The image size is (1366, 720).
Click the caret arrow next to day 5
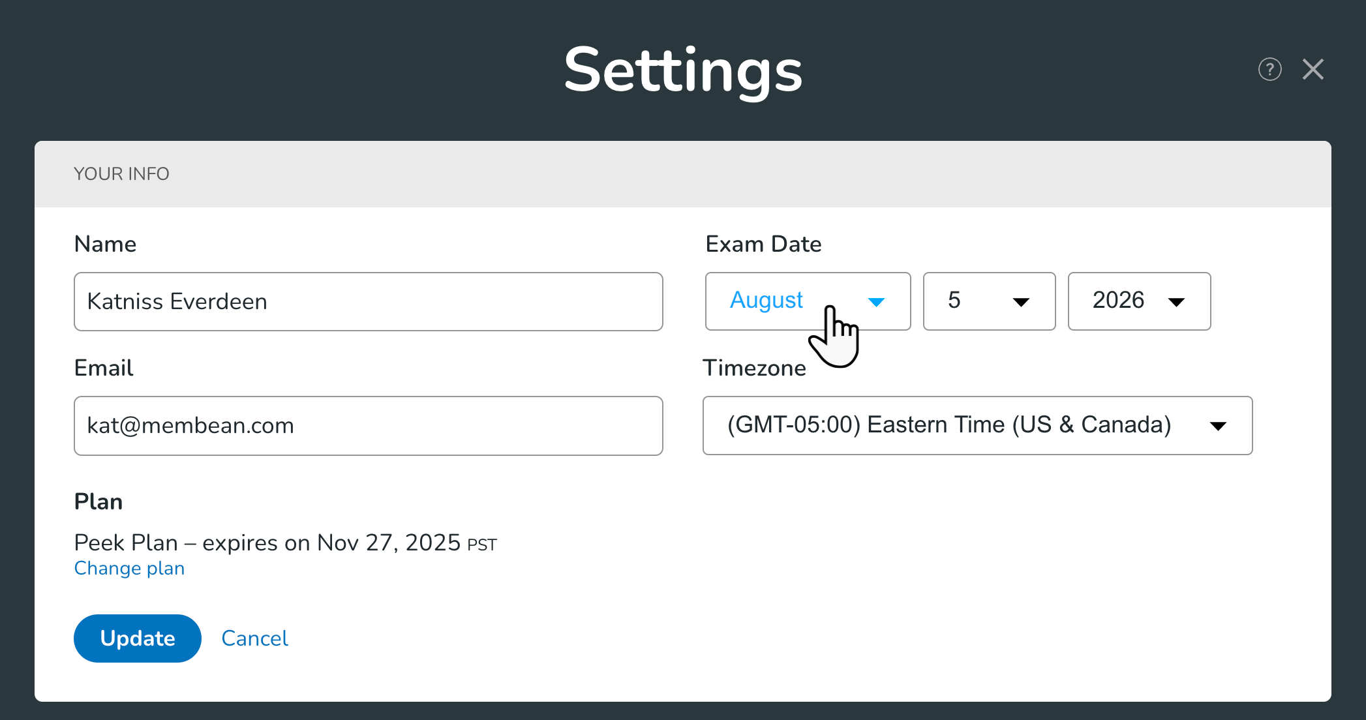coord(1021,302)
